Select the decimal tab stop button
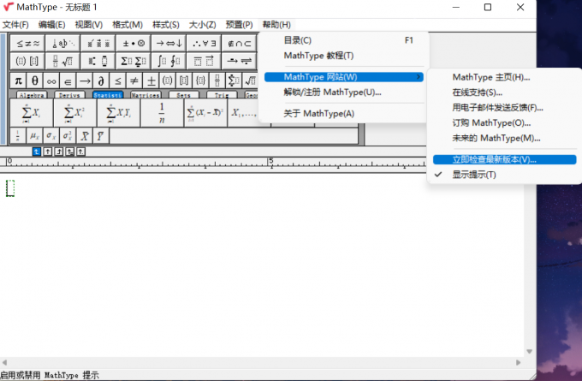 pos(81,152)
